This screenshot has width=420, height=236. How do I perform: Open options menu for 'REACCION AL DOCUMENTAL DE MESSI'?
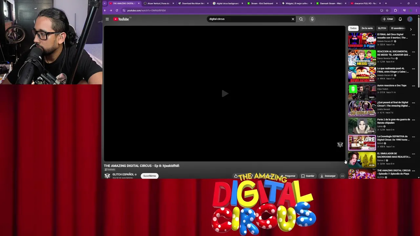(x=413, y=52)
